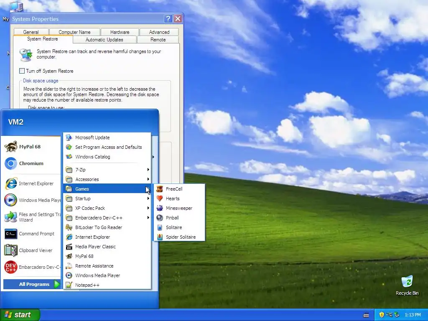428x321 pixels.
Task: Switch to the General tab
Action: [x=31, y=32]
